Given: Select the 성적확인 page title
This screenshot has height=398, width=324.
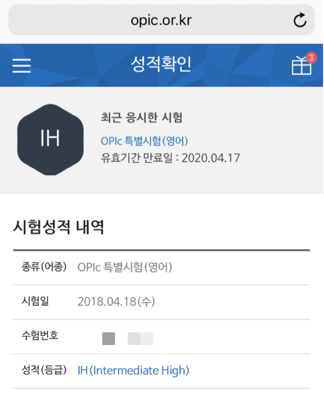Looking at the screenshot, I should pos(161,64).
